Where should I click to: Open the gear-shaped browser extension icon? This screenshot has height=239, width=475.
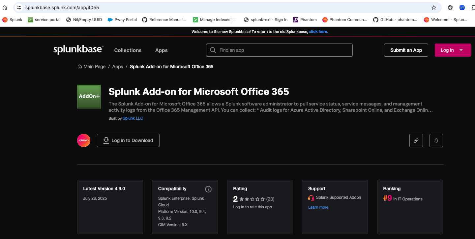pos(450,8)
